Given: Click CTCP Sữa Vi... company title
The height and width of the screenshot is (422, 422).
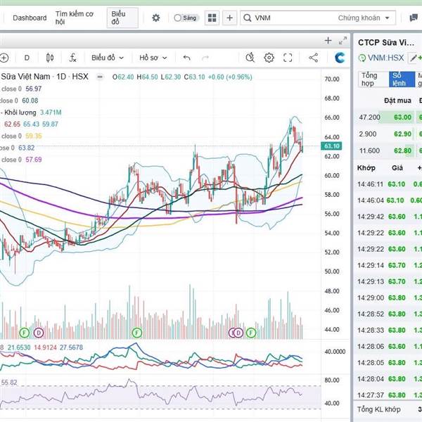Looking at the screenshot, I should point(386,42).
